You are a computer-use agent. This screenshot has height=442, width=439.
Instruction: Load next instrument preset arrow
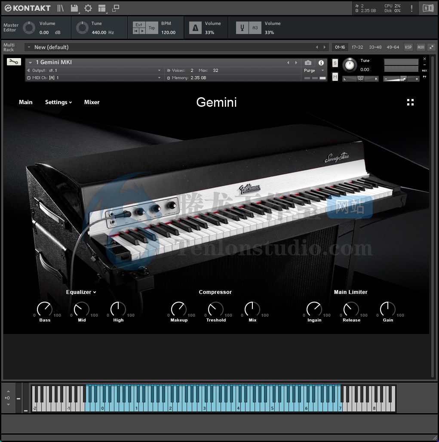pyautogui.click(x=296, y=62)
